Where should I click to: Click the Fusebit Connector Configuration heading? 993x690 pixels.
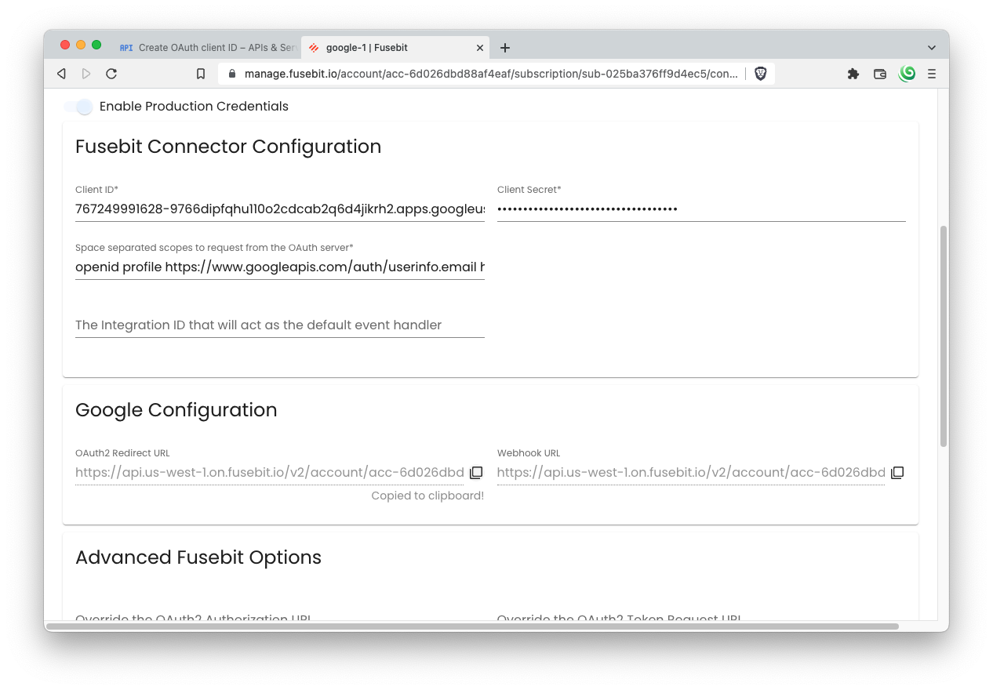pos(228,147)
